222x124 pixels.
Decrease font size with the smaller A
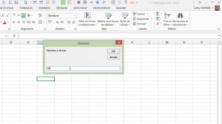pos(8,15)
